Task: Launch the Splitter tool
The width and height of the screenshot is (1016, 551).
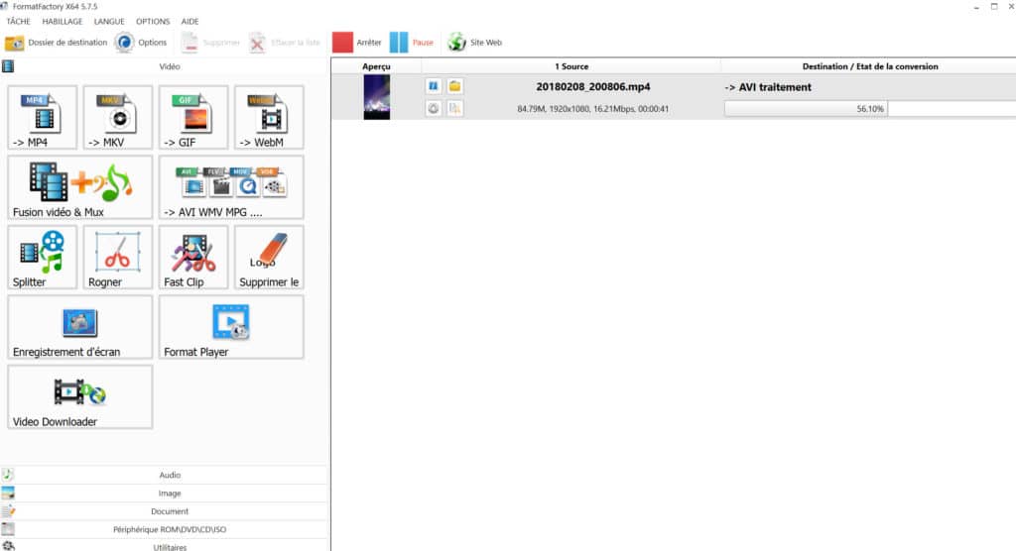Action: click(x=42, y=257)
